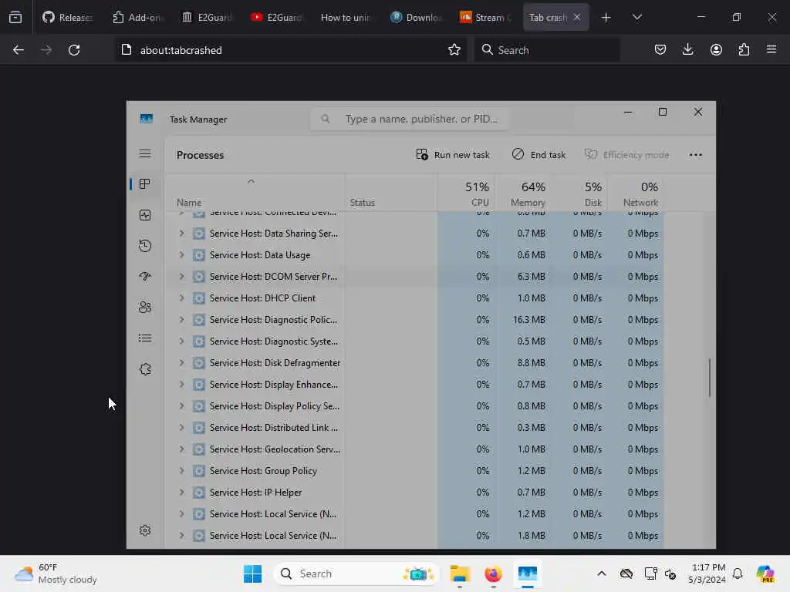Switch to Download browser tab

click(415, 18)
